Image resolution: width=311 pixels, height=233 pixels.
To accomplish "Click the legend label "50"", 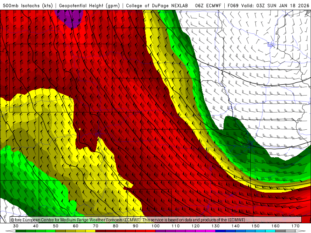I will click(x=56, y=226).
